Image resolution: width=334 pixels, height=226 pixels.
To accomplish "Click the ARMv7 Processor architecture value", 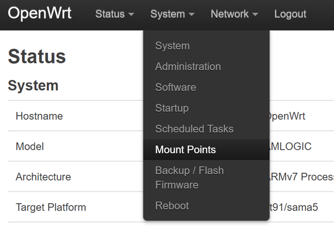I will [302, 177].
